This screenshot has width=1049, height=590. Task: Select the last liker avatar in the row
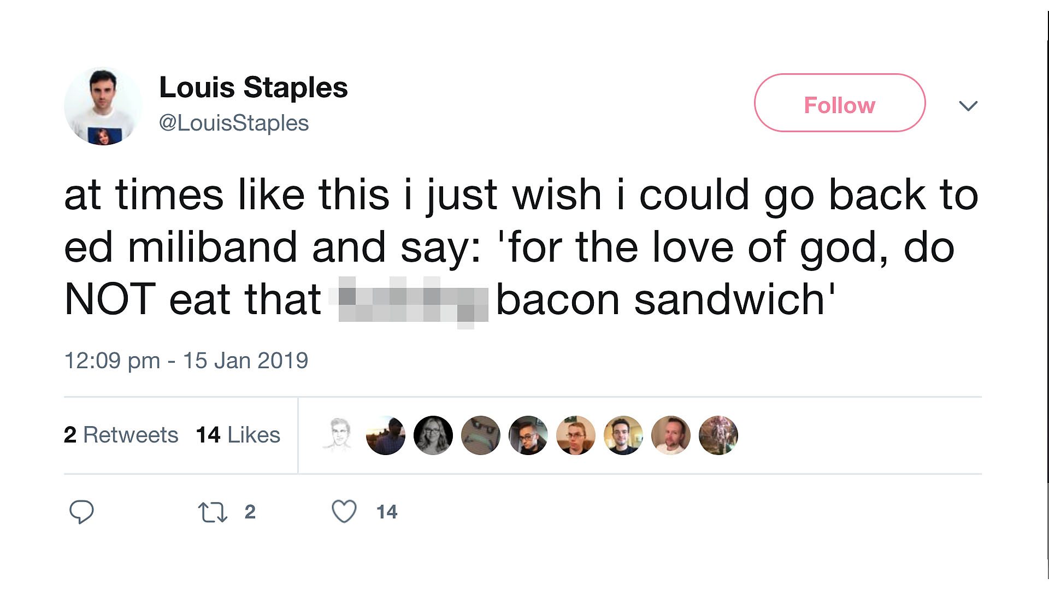[719, 435]
